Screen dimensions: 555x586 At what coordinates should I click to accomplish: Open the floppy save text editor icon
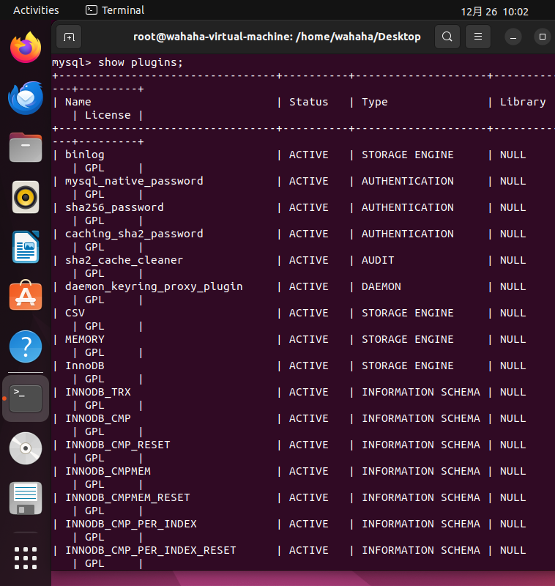pyautogui.click(x=26, y=498)
